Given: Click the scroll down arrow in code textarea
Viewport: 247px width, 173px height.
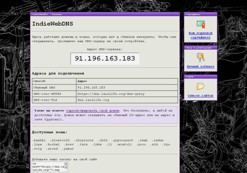Looking at the screenshot, I should pyautogui.click(x=66, y=167).
